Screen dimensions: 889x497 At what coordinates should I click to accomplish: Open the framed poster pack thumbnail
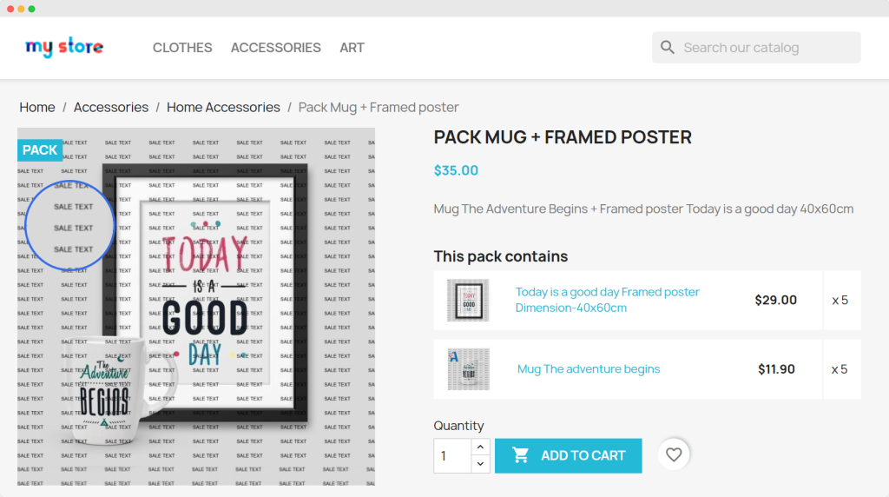click(x=468, y=300)
